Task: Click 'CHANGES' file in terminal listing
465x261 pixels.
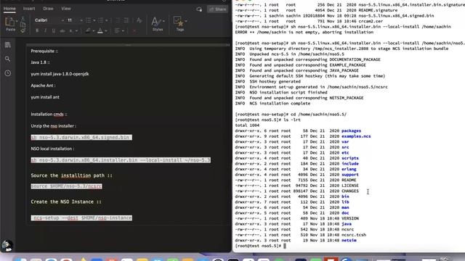Action: (x=350, y=191)
